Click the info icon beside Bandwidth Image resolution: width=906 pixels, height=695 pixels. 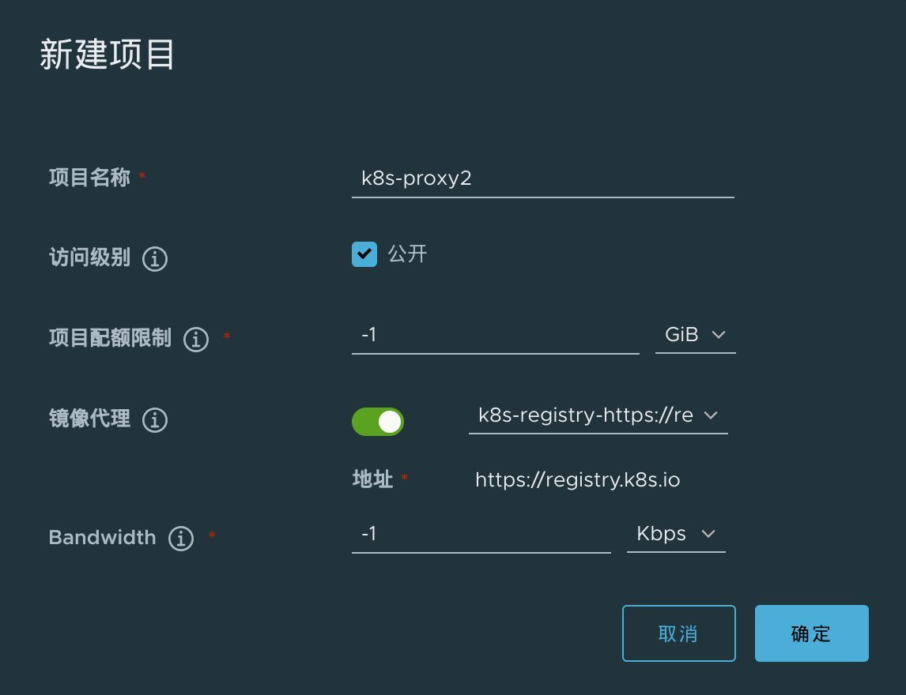pyautogui.click(x=181, y=539)
